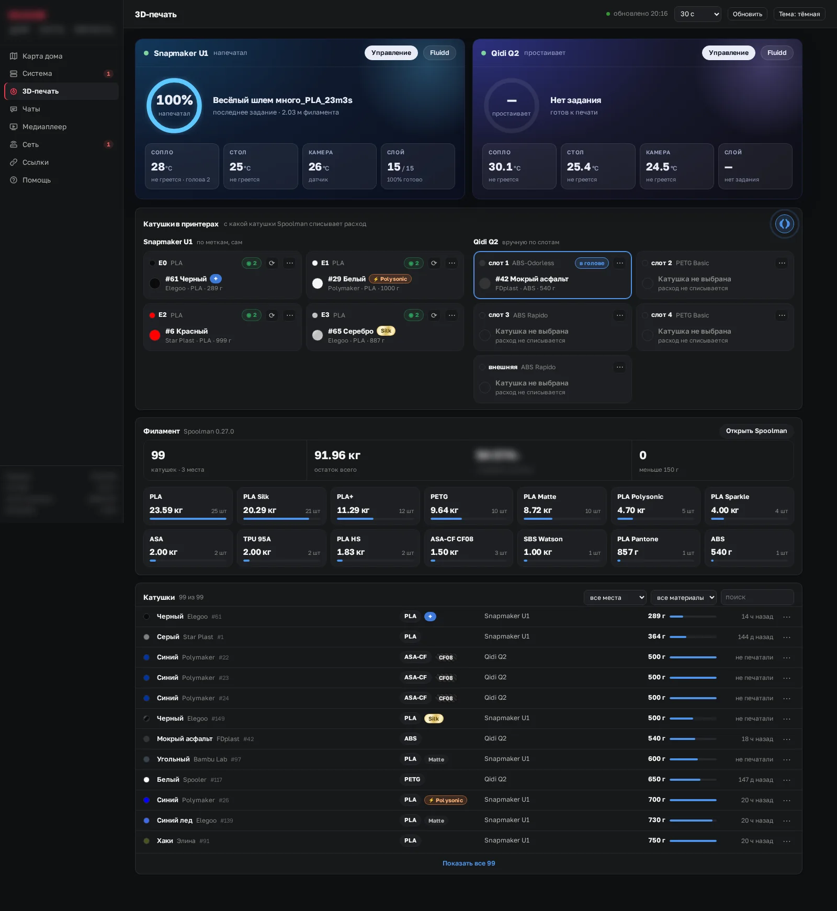
Task: Click the Сеть network icon in sidebar
Action: coord(14,145)
